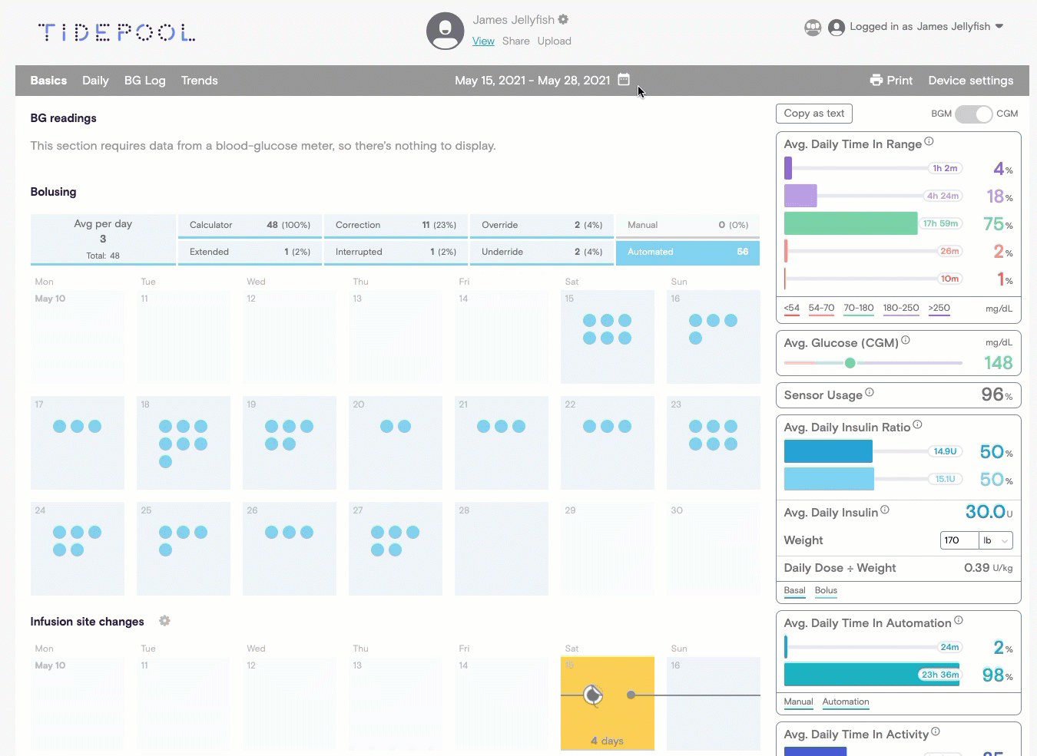Open the weight unit lb dropdown
1037x756 pixels.
click(996, 540)
